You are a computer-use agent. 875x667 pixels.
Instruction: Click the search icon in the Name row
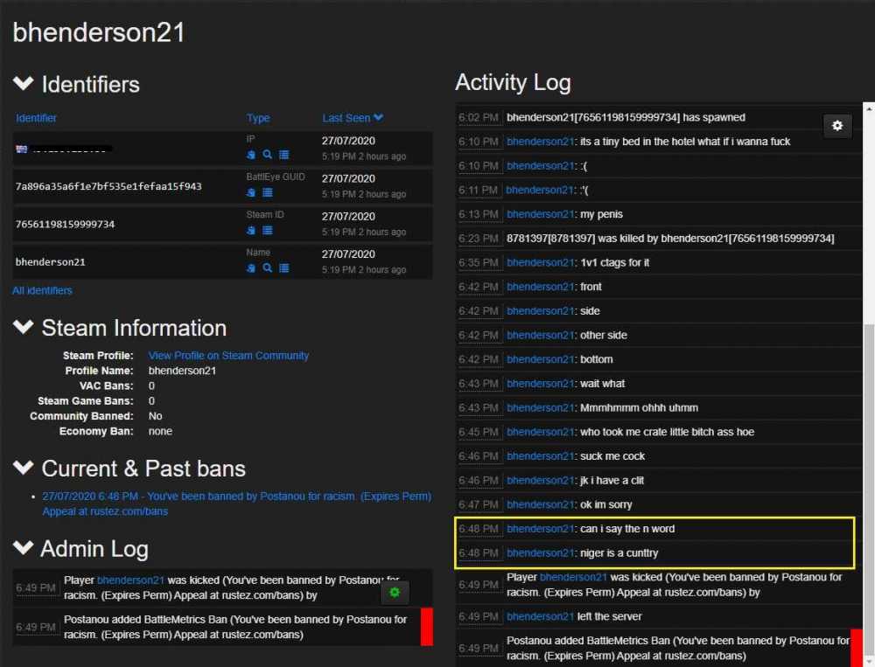[x=268, y=268]
